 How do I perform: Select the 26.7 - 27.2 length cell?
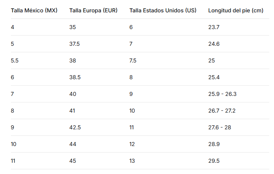tap(222, 111)
